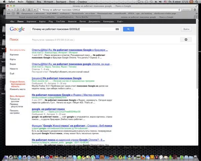Open Spotlight magnifier in menu bar

[x=197, y=2]
